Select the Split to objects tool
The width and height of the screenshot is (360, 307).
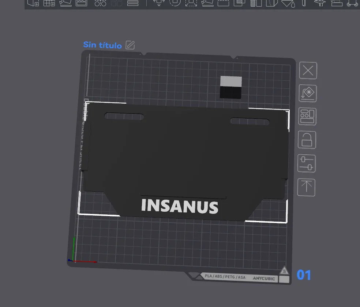coord(100,3)
